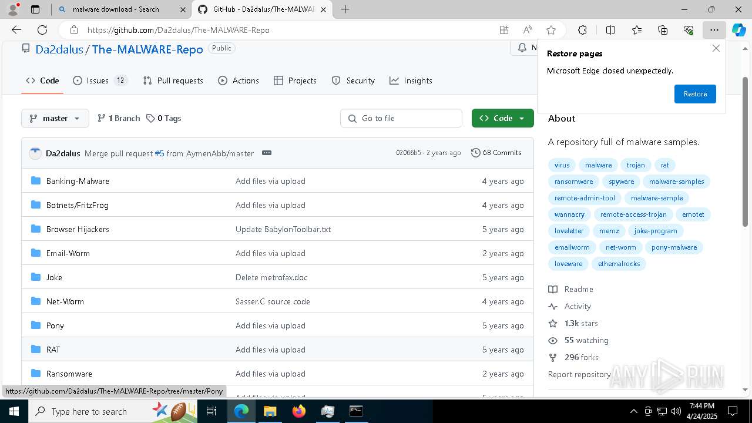Open browser essentials heart icon
This screenshot has width=752, height=423.
point(689,30)
